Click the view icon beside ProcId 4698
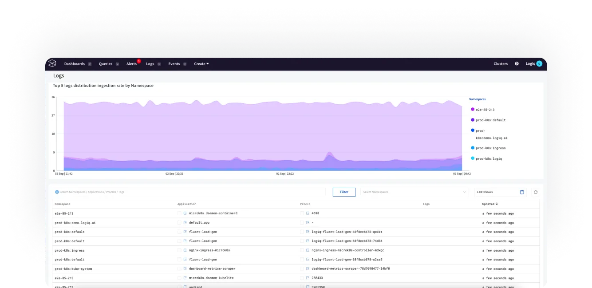The height and width of the screenshot is (288, 592). click(308, 213)
